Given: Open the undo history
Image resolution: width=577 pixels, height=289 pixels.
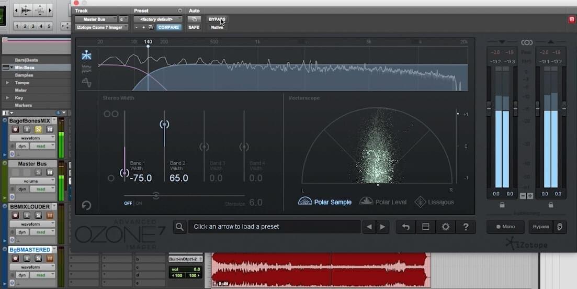Looking at the screenshot, I should [406, 227].
